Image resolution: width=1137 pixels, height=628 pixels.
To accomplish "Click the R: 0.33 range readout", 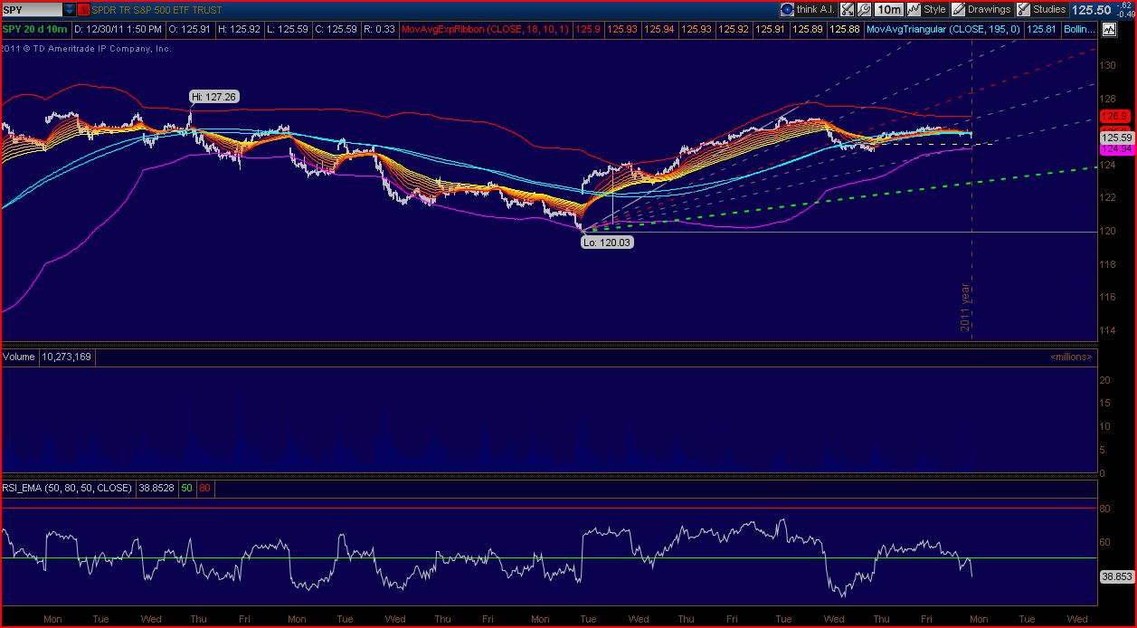I will [378, 29].
